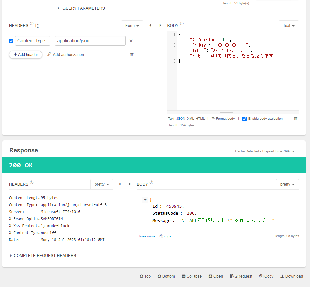Viewport: 310px width, 287px height.
Task: Clear request body trash icon
Action: (296, 119)
